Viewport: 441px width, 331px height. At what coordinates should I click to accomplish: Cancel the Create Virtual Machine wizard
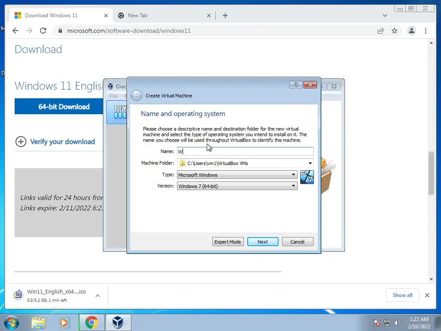point(298,242)
